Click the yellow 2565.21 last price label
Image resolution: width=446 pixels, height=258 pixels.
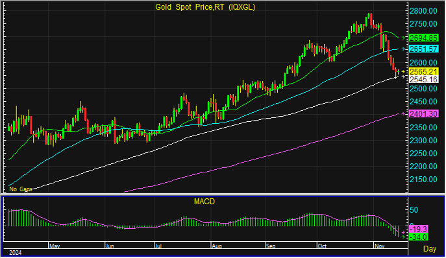(423, 71)
